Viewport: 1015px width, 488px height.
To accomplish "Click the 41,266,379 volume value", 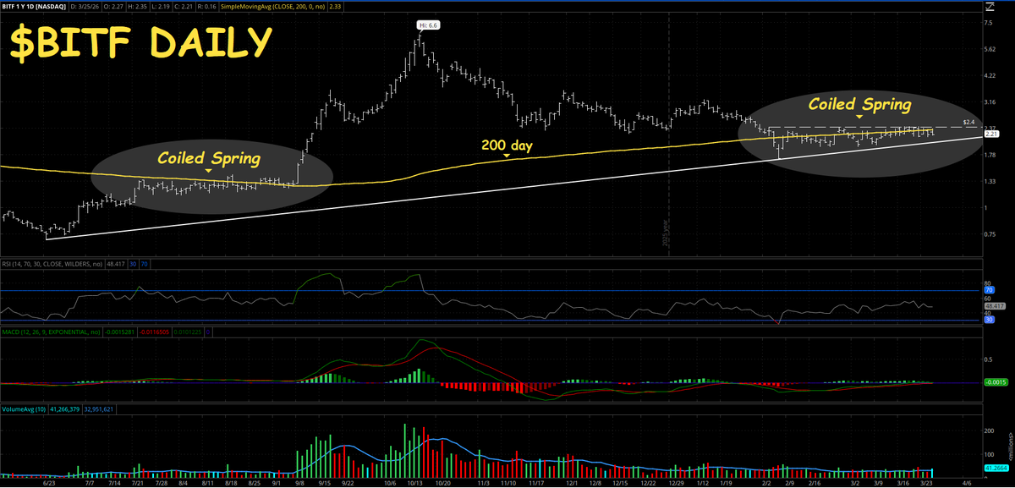I will [65, 408].
